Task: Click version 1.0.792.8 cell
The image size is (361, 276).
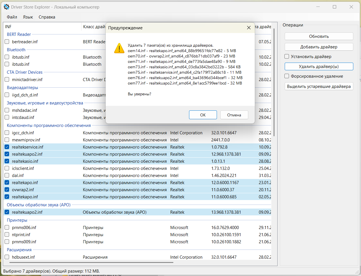Action: click(x=219, y=147)
